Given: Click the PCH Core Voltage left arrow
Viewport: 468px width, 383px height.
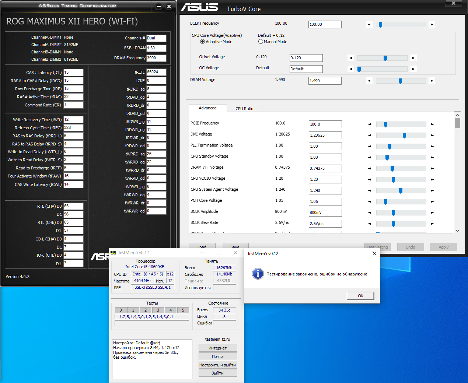Looking at the screenshot, I should pyautogui.click(x=369, y=202).
